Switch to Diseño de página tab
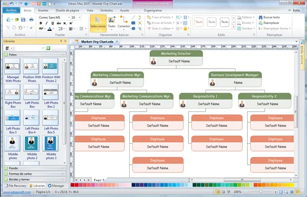 click(67, 10)
